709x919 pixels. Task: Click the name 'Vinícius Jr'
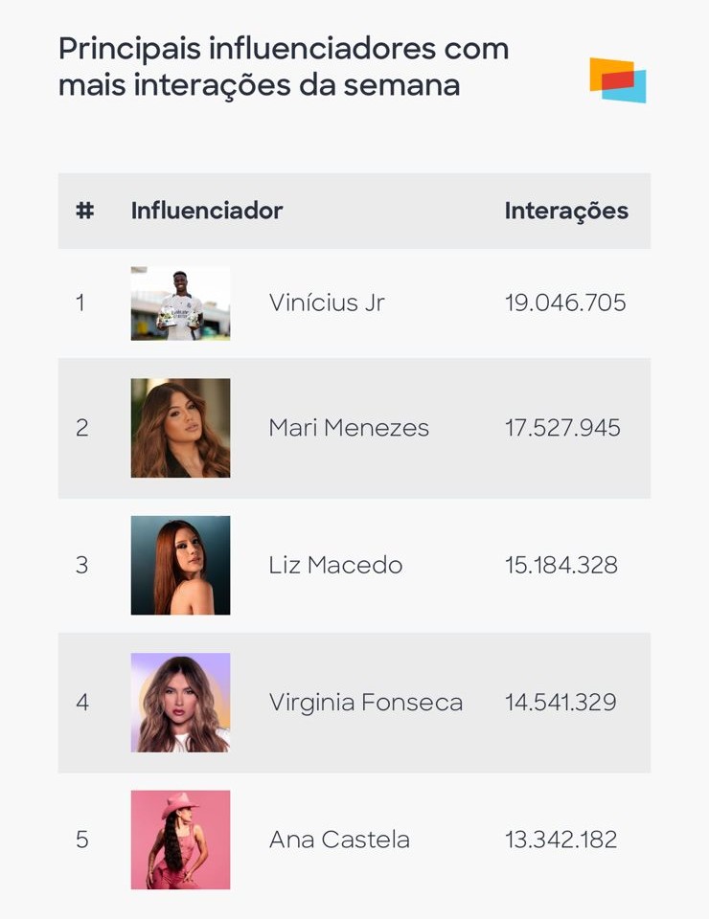pyautogui.click(x=327, y=303)
